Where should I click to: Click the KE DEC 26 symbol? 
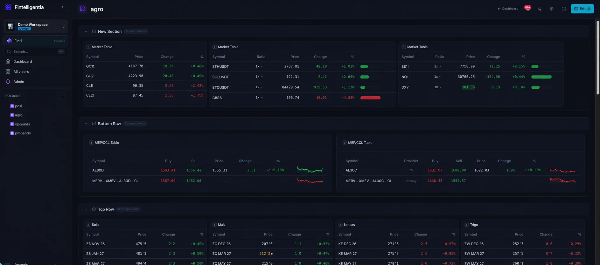347,244
